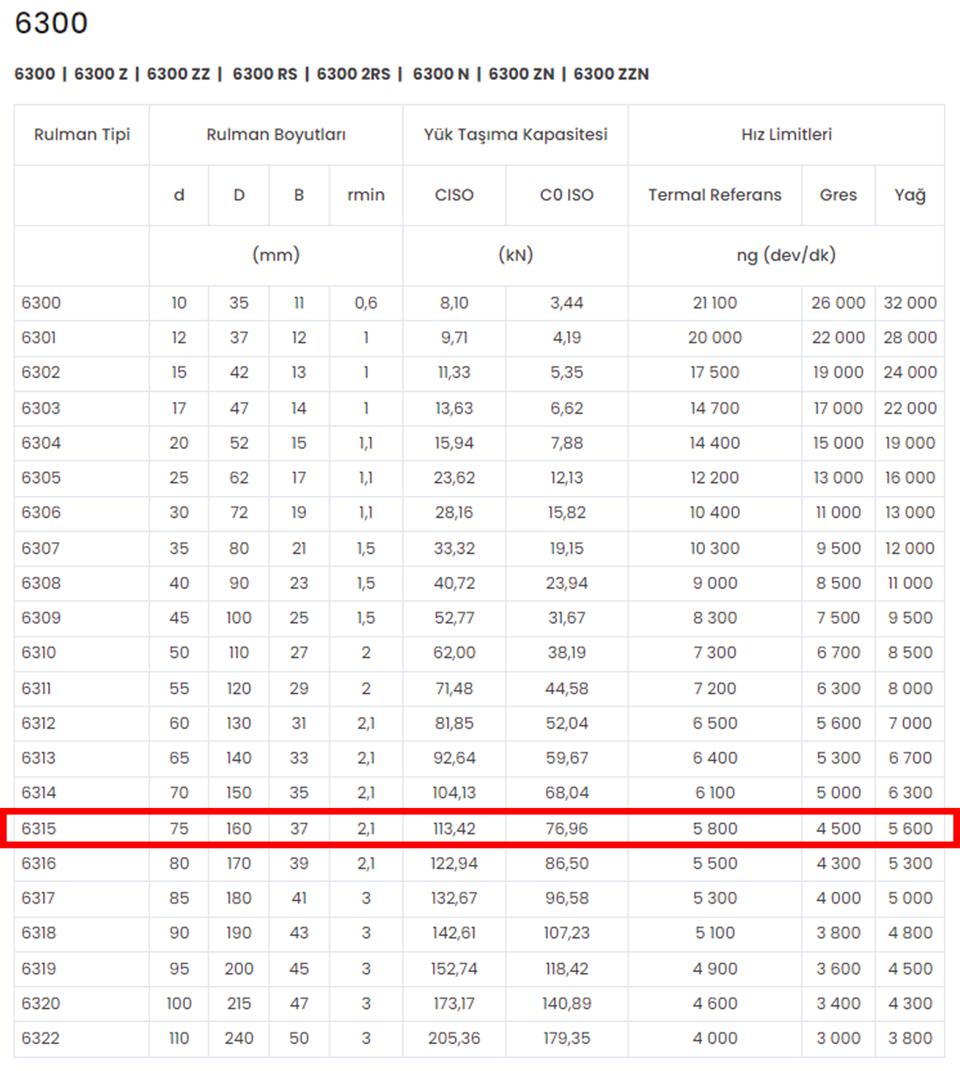Select the 113,42 load capacity value
This screenshot has height=1071, width=960.
[x=454, y=828]
